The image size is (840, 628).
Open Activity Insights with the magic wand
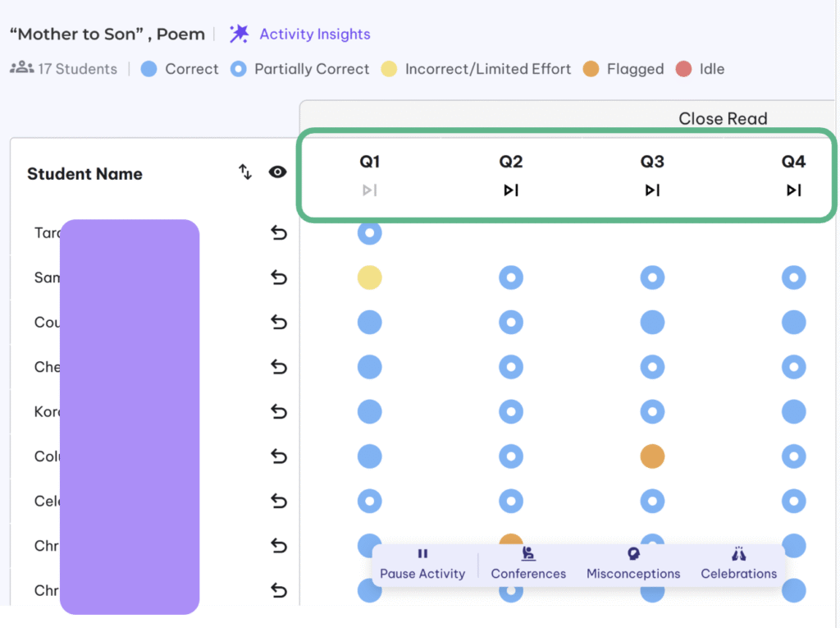point(299,34)
